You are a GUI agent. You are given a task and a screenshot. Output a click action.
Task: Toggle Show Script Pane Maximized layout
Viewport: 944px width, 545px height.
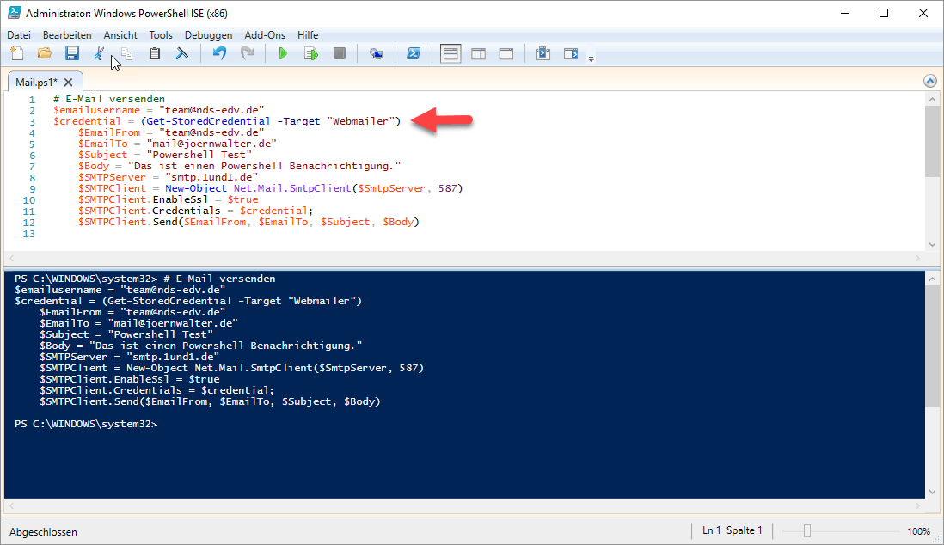tap(506, 54)
